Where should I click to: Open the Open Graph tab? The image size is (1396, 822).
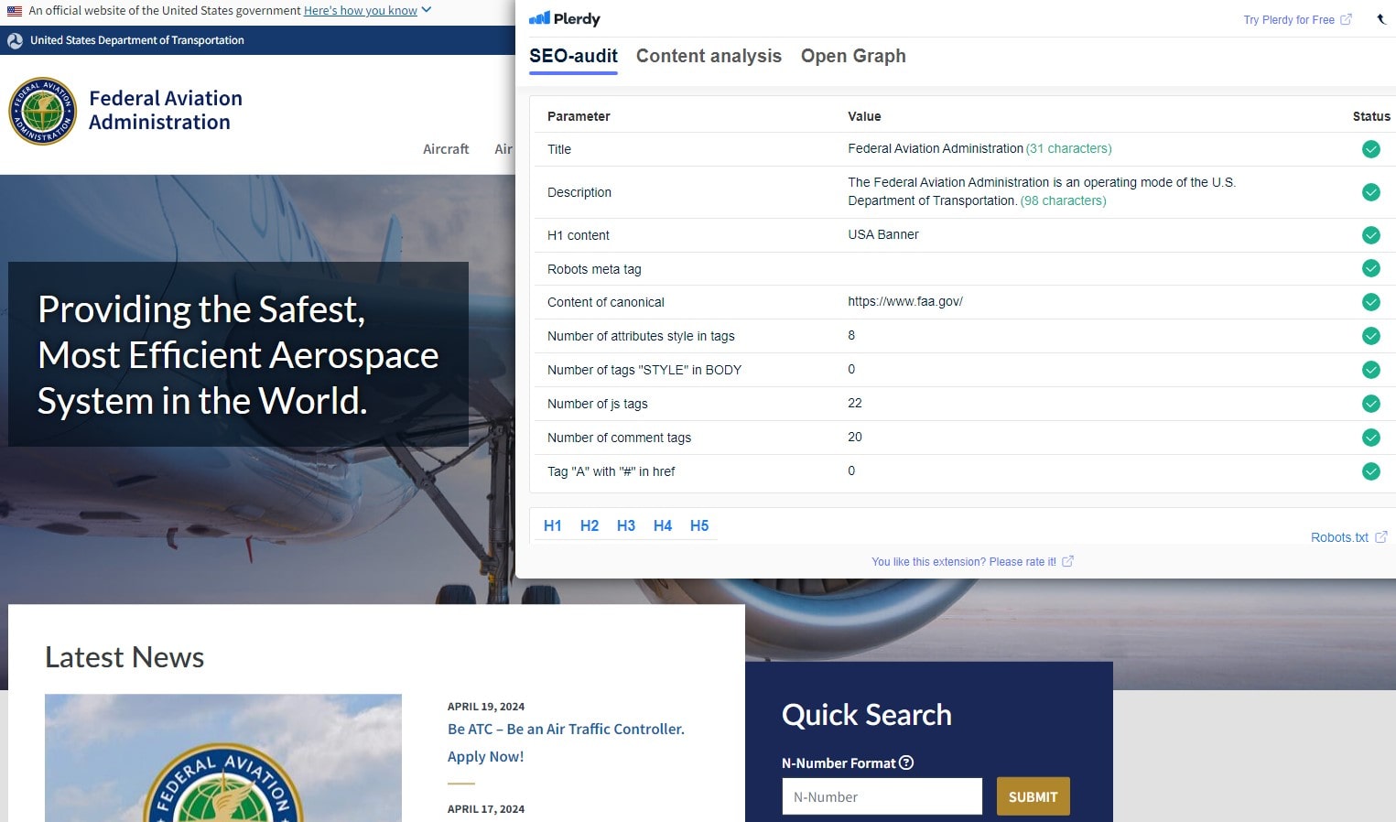pyautogui.click(x=853, y=56)
